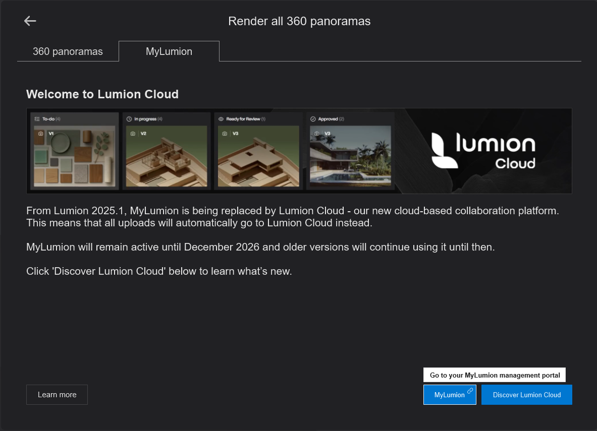
Task: Open the Discover Lumion Cloud button
Action: (526, 395)
